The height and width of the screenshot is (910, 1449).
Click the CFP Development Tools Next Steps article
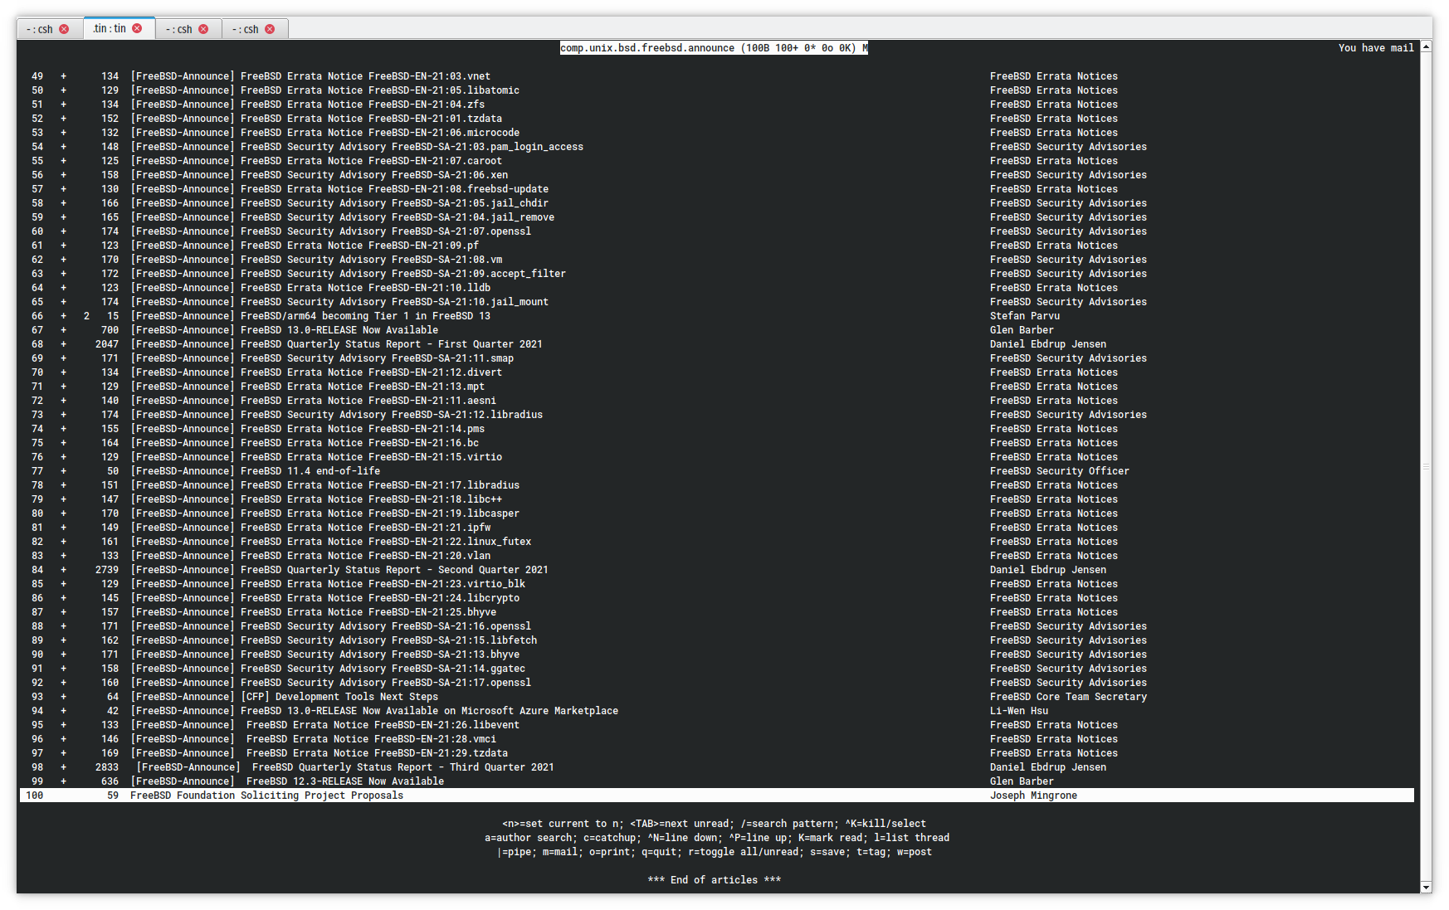point(339,697)
